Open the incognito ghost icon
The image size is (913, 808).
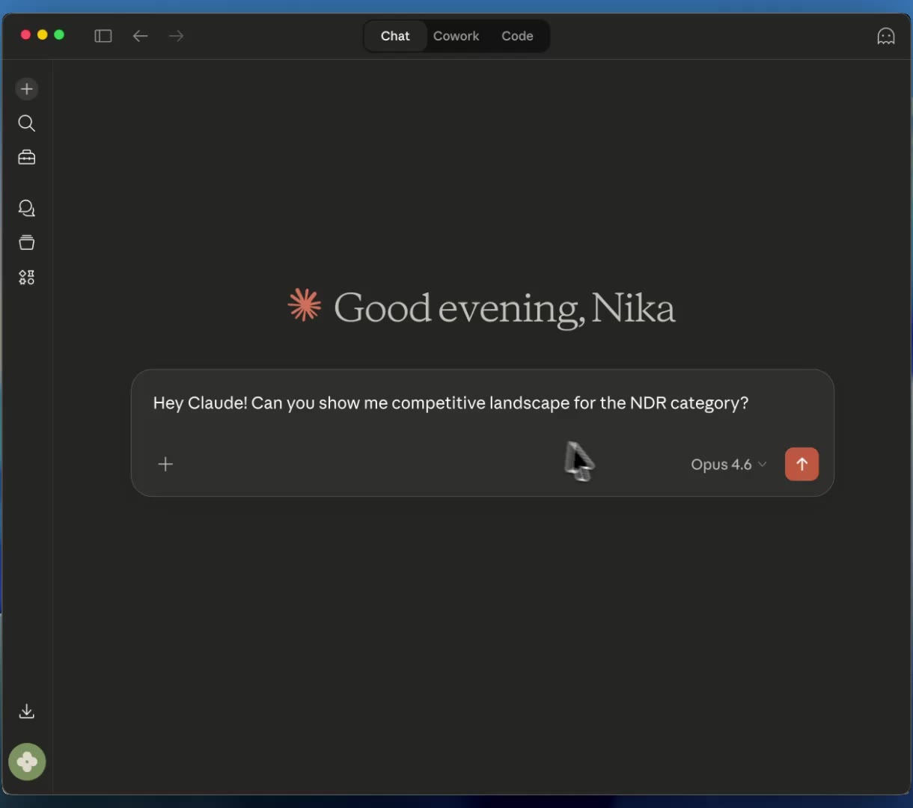tap(885, 36)
